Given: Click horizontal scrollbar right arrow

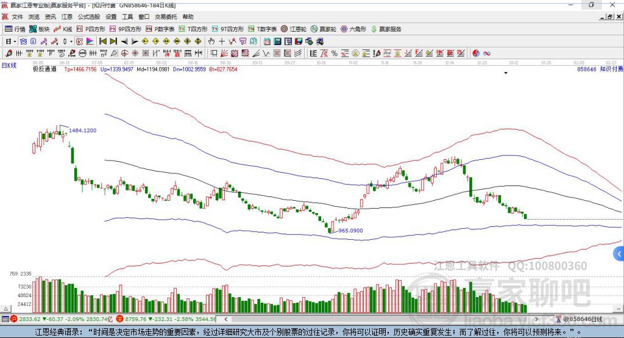Looking at the screenshot, I should click(x=536, y=319).
